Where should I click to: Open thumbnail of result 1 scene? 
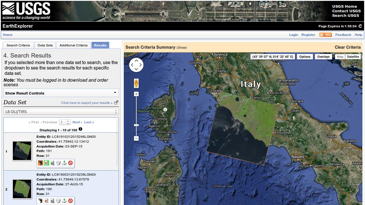click(22, 151)
